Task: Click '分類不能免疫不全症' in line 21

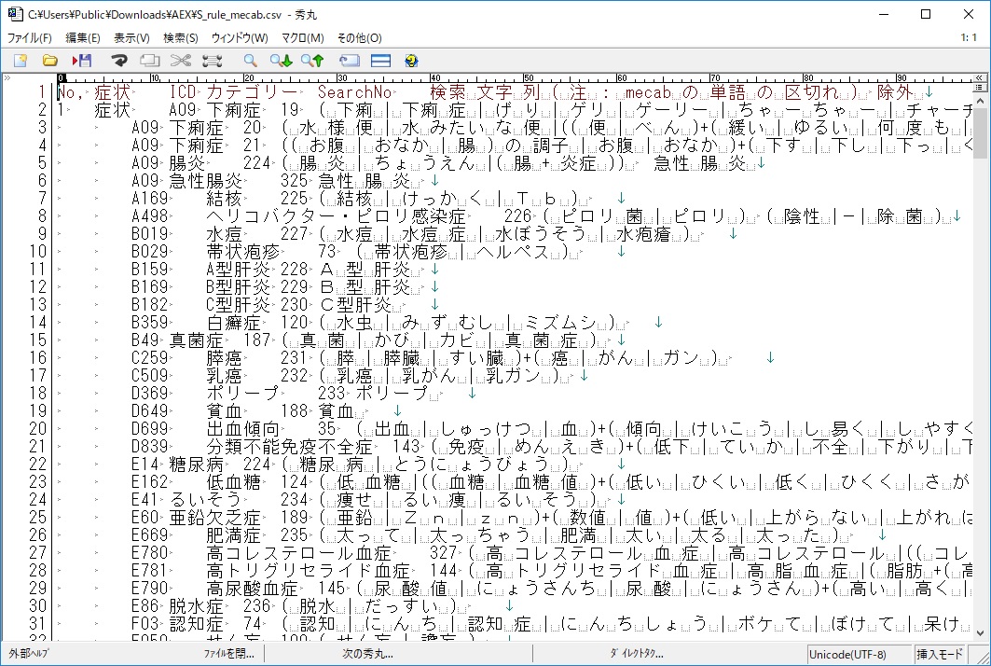Action: point(289,447)
